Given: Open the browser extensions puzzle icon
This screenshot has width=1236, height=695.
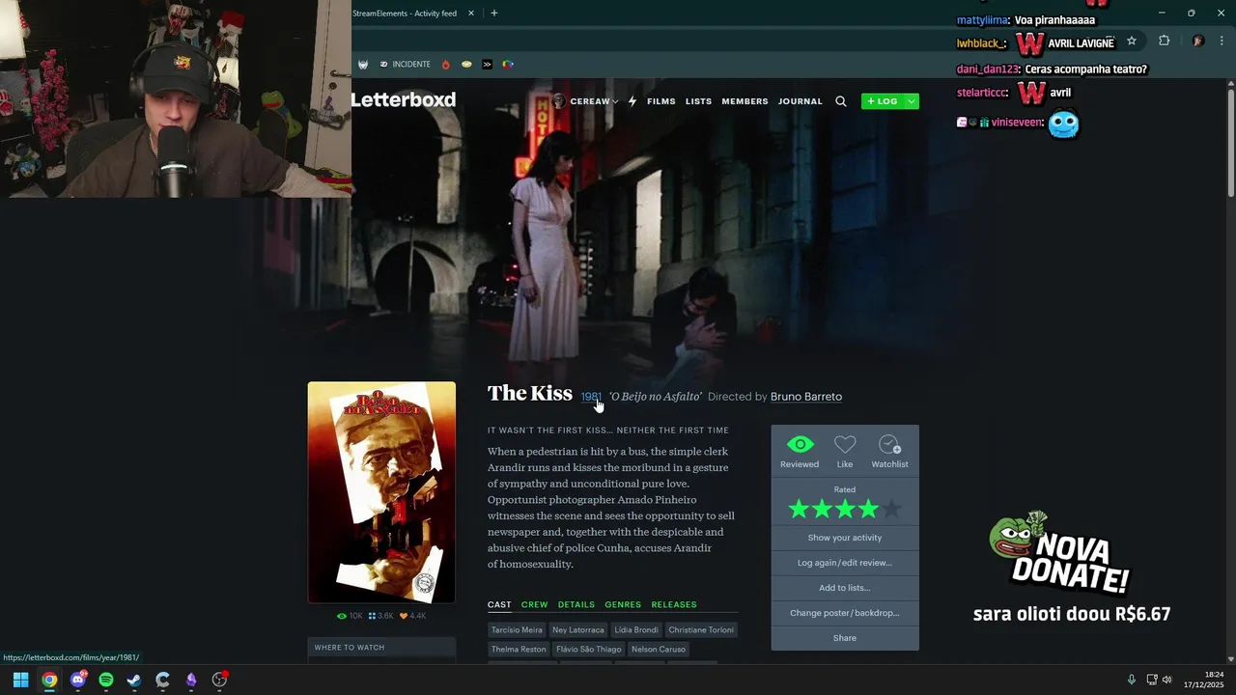Looking at the screenshot, I should (x=1164, y=41).
